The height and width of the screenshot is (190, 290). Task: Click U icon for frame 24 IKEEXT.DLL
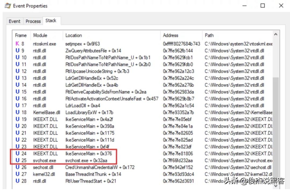(x=17, y=153)
